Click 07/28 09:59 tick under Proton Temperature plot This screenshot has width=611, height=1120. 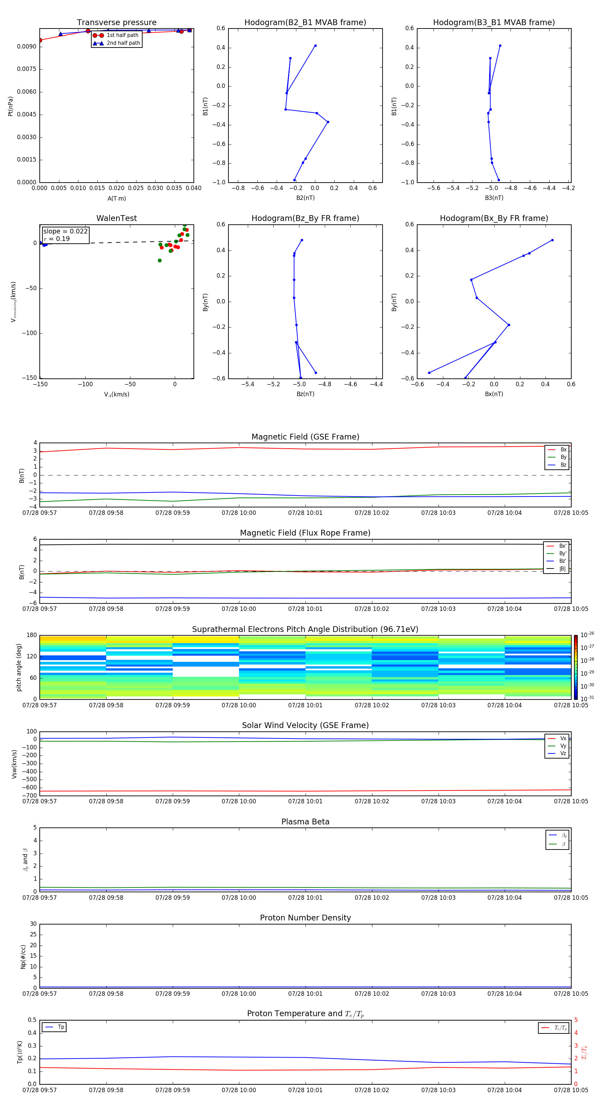pyautogui.click(x=173, y=1090)
